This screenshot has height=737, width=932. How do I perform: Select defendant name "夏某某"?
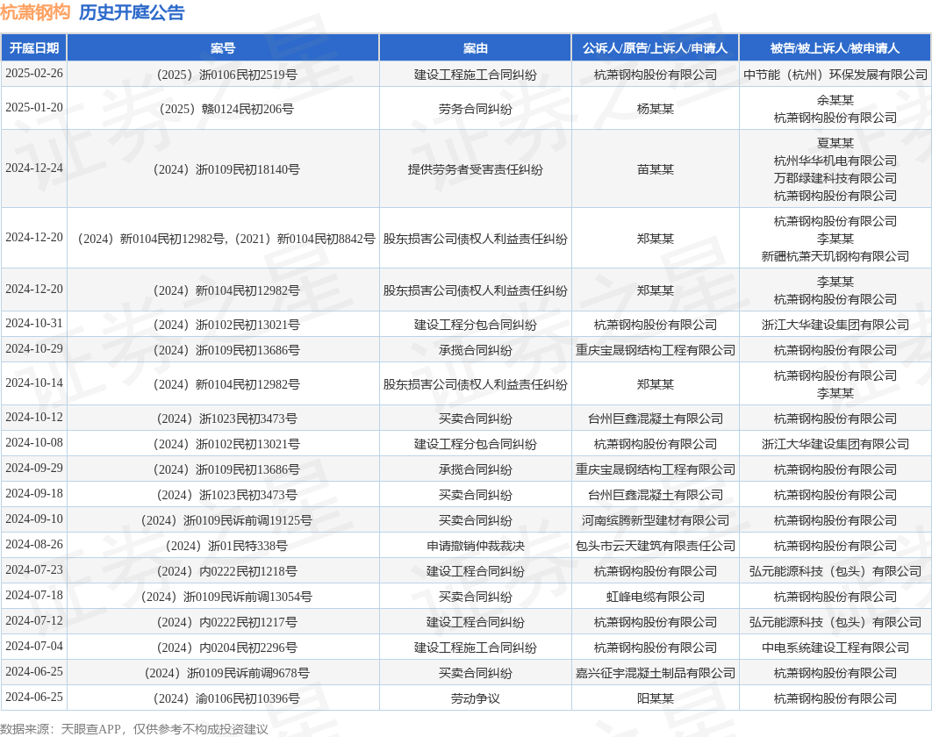pos(835,143)
